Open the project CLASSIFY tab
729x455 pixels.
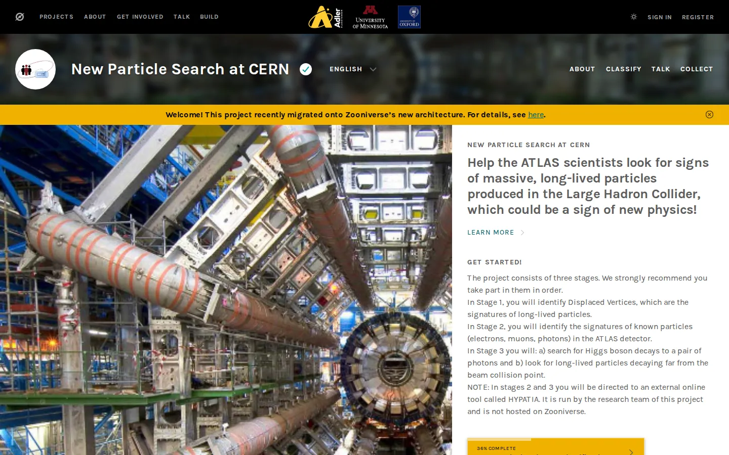tap(624, 69)
